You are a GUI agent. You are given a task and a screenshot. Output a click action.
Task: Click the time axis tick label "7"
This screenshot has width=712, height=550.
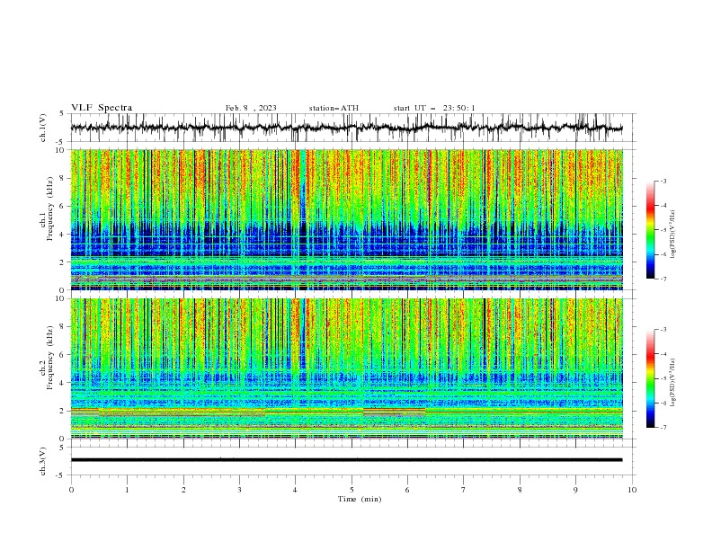coord(464,490)
